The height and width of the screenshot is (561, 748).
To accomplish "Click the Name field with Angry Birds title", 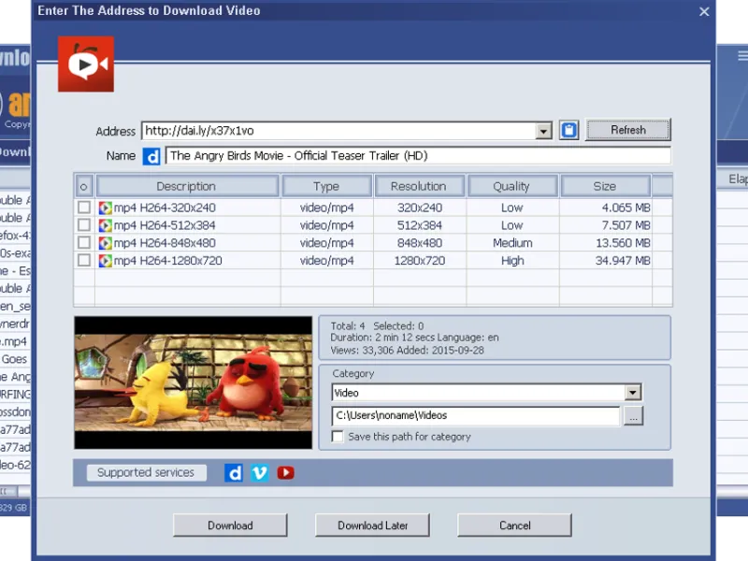I will point(417,156).
